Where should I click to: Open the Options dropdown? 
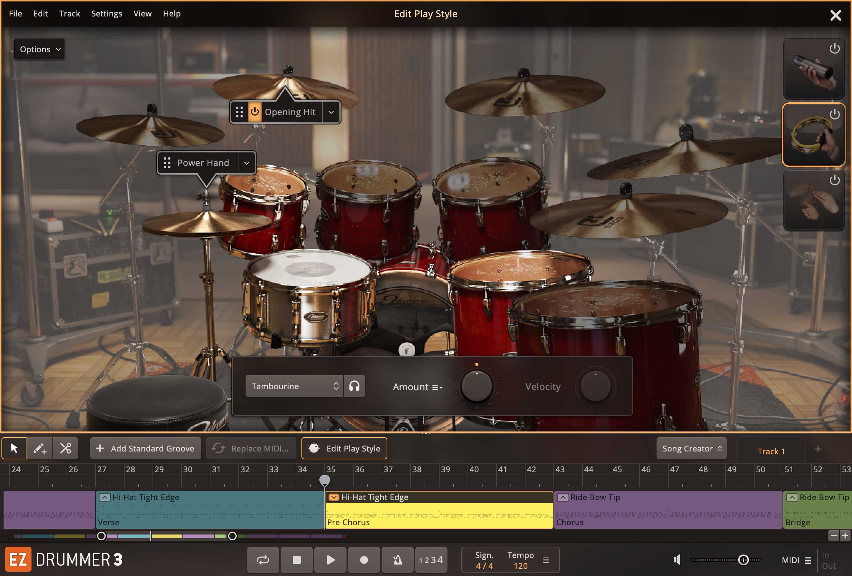point(40,49)
